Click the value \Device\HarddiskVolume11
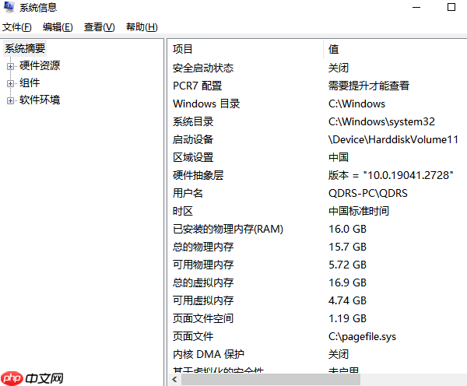 point(393,139)
